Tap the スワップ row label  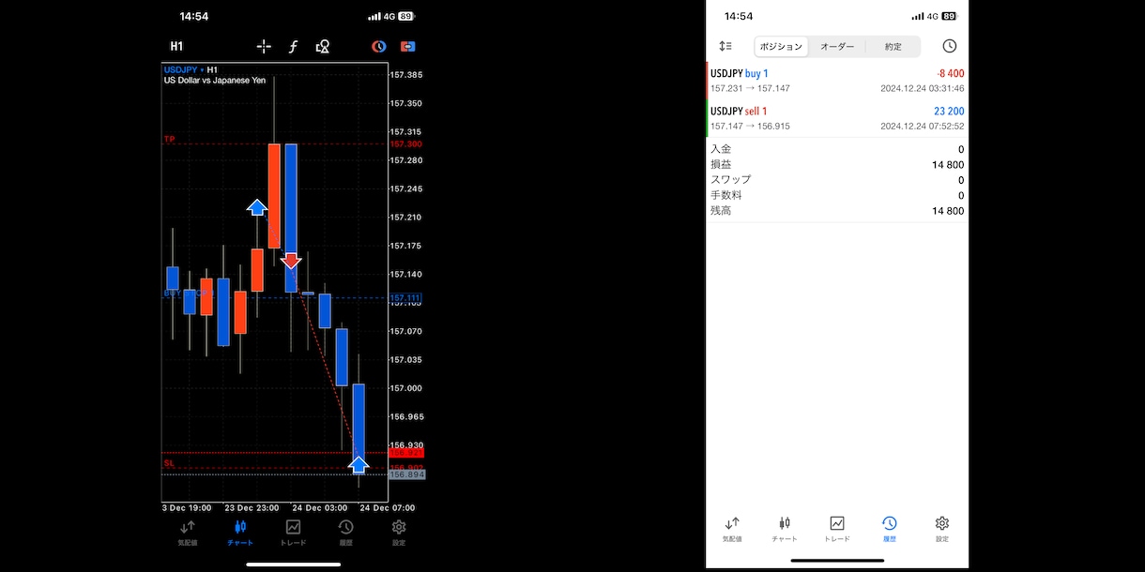point(730,180)
